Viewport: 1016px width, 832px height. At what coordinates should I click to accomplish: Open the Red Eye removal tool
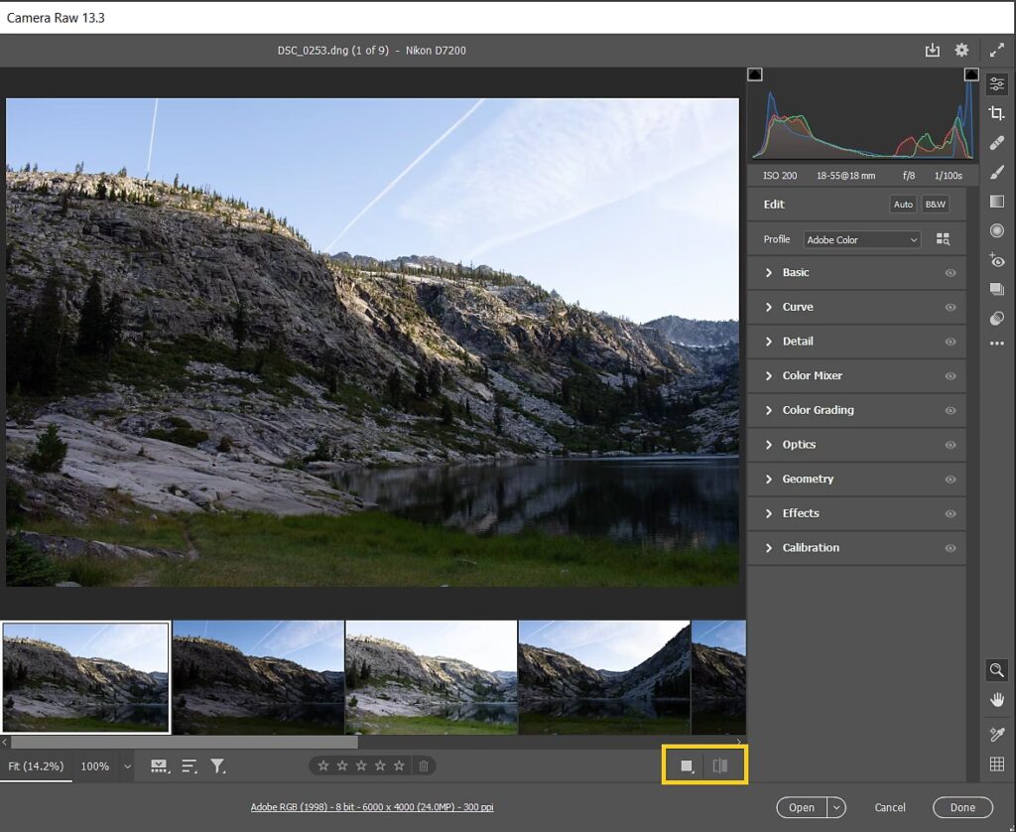997,260
